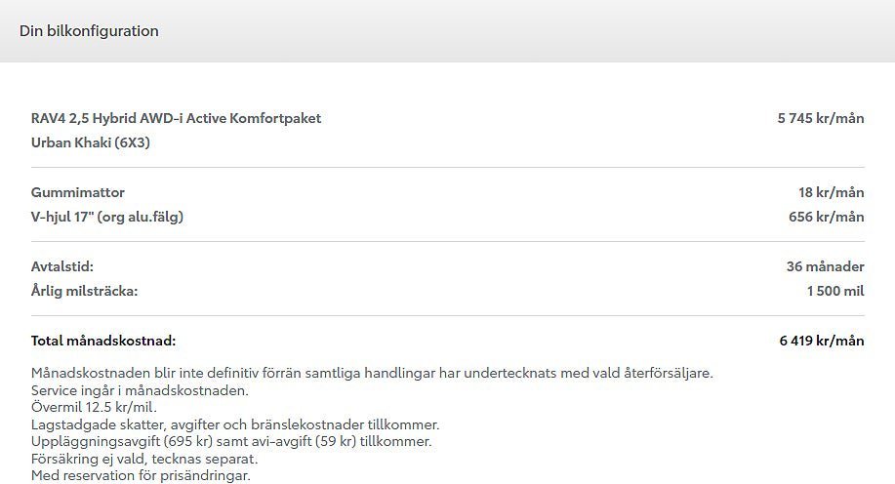The height and width of the screenshot is (484, 895).
Task: Click the Total månadskostnad label
Action: [x=103, y=342]
